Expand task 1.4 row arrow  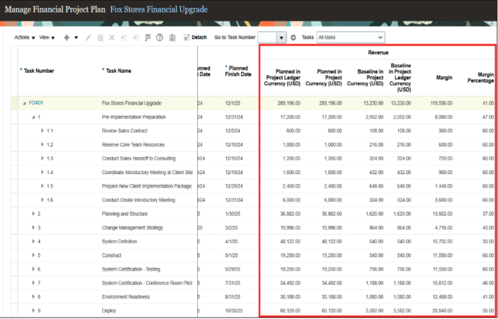[x=42, y=172]
